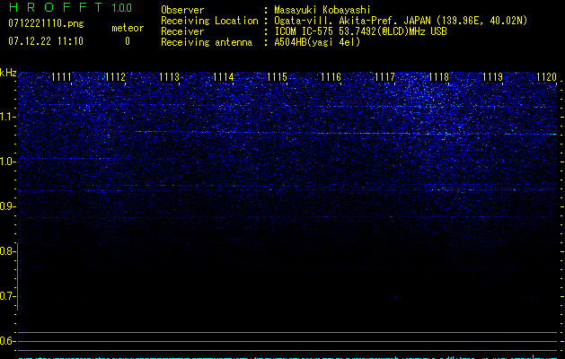Click the Receiving antenna label
This screenshot has height=359, width=565.
point(207,42)
